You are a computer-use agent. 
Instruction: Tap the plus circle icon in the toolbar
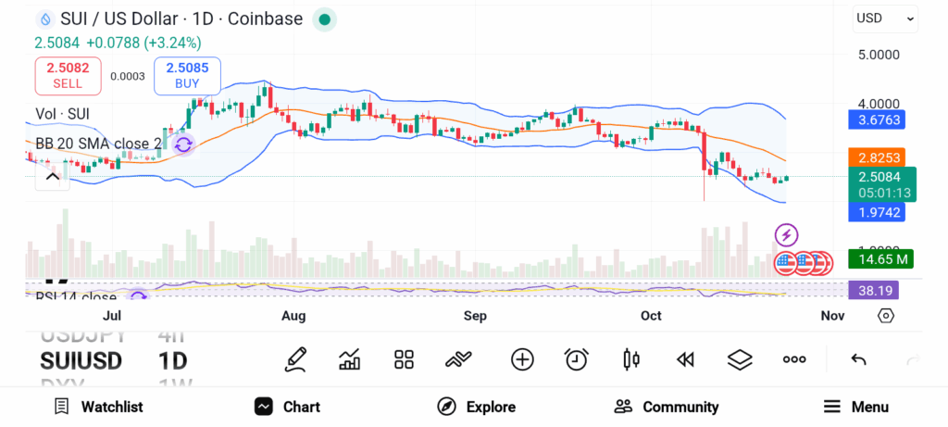(522, 359)
